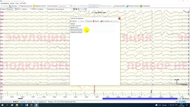Image resolution: width=190 pixels, height=107 pixels.
Task: Click the weather Cloudy widget in tray
Action: click(x=161, y=105)
